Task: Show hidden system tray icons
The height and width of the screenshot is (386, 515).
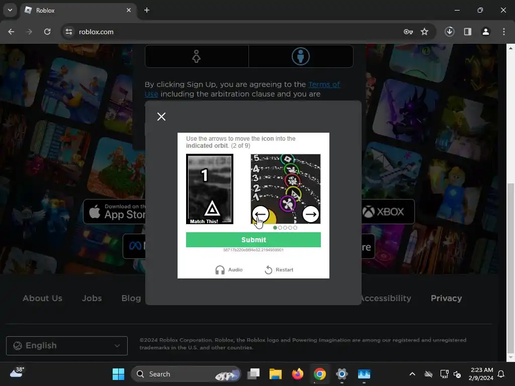Action: [412, 374]
